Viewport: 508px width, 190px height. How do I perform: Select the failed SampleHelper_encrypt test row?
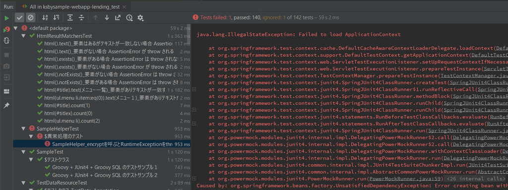click(102, 144)
